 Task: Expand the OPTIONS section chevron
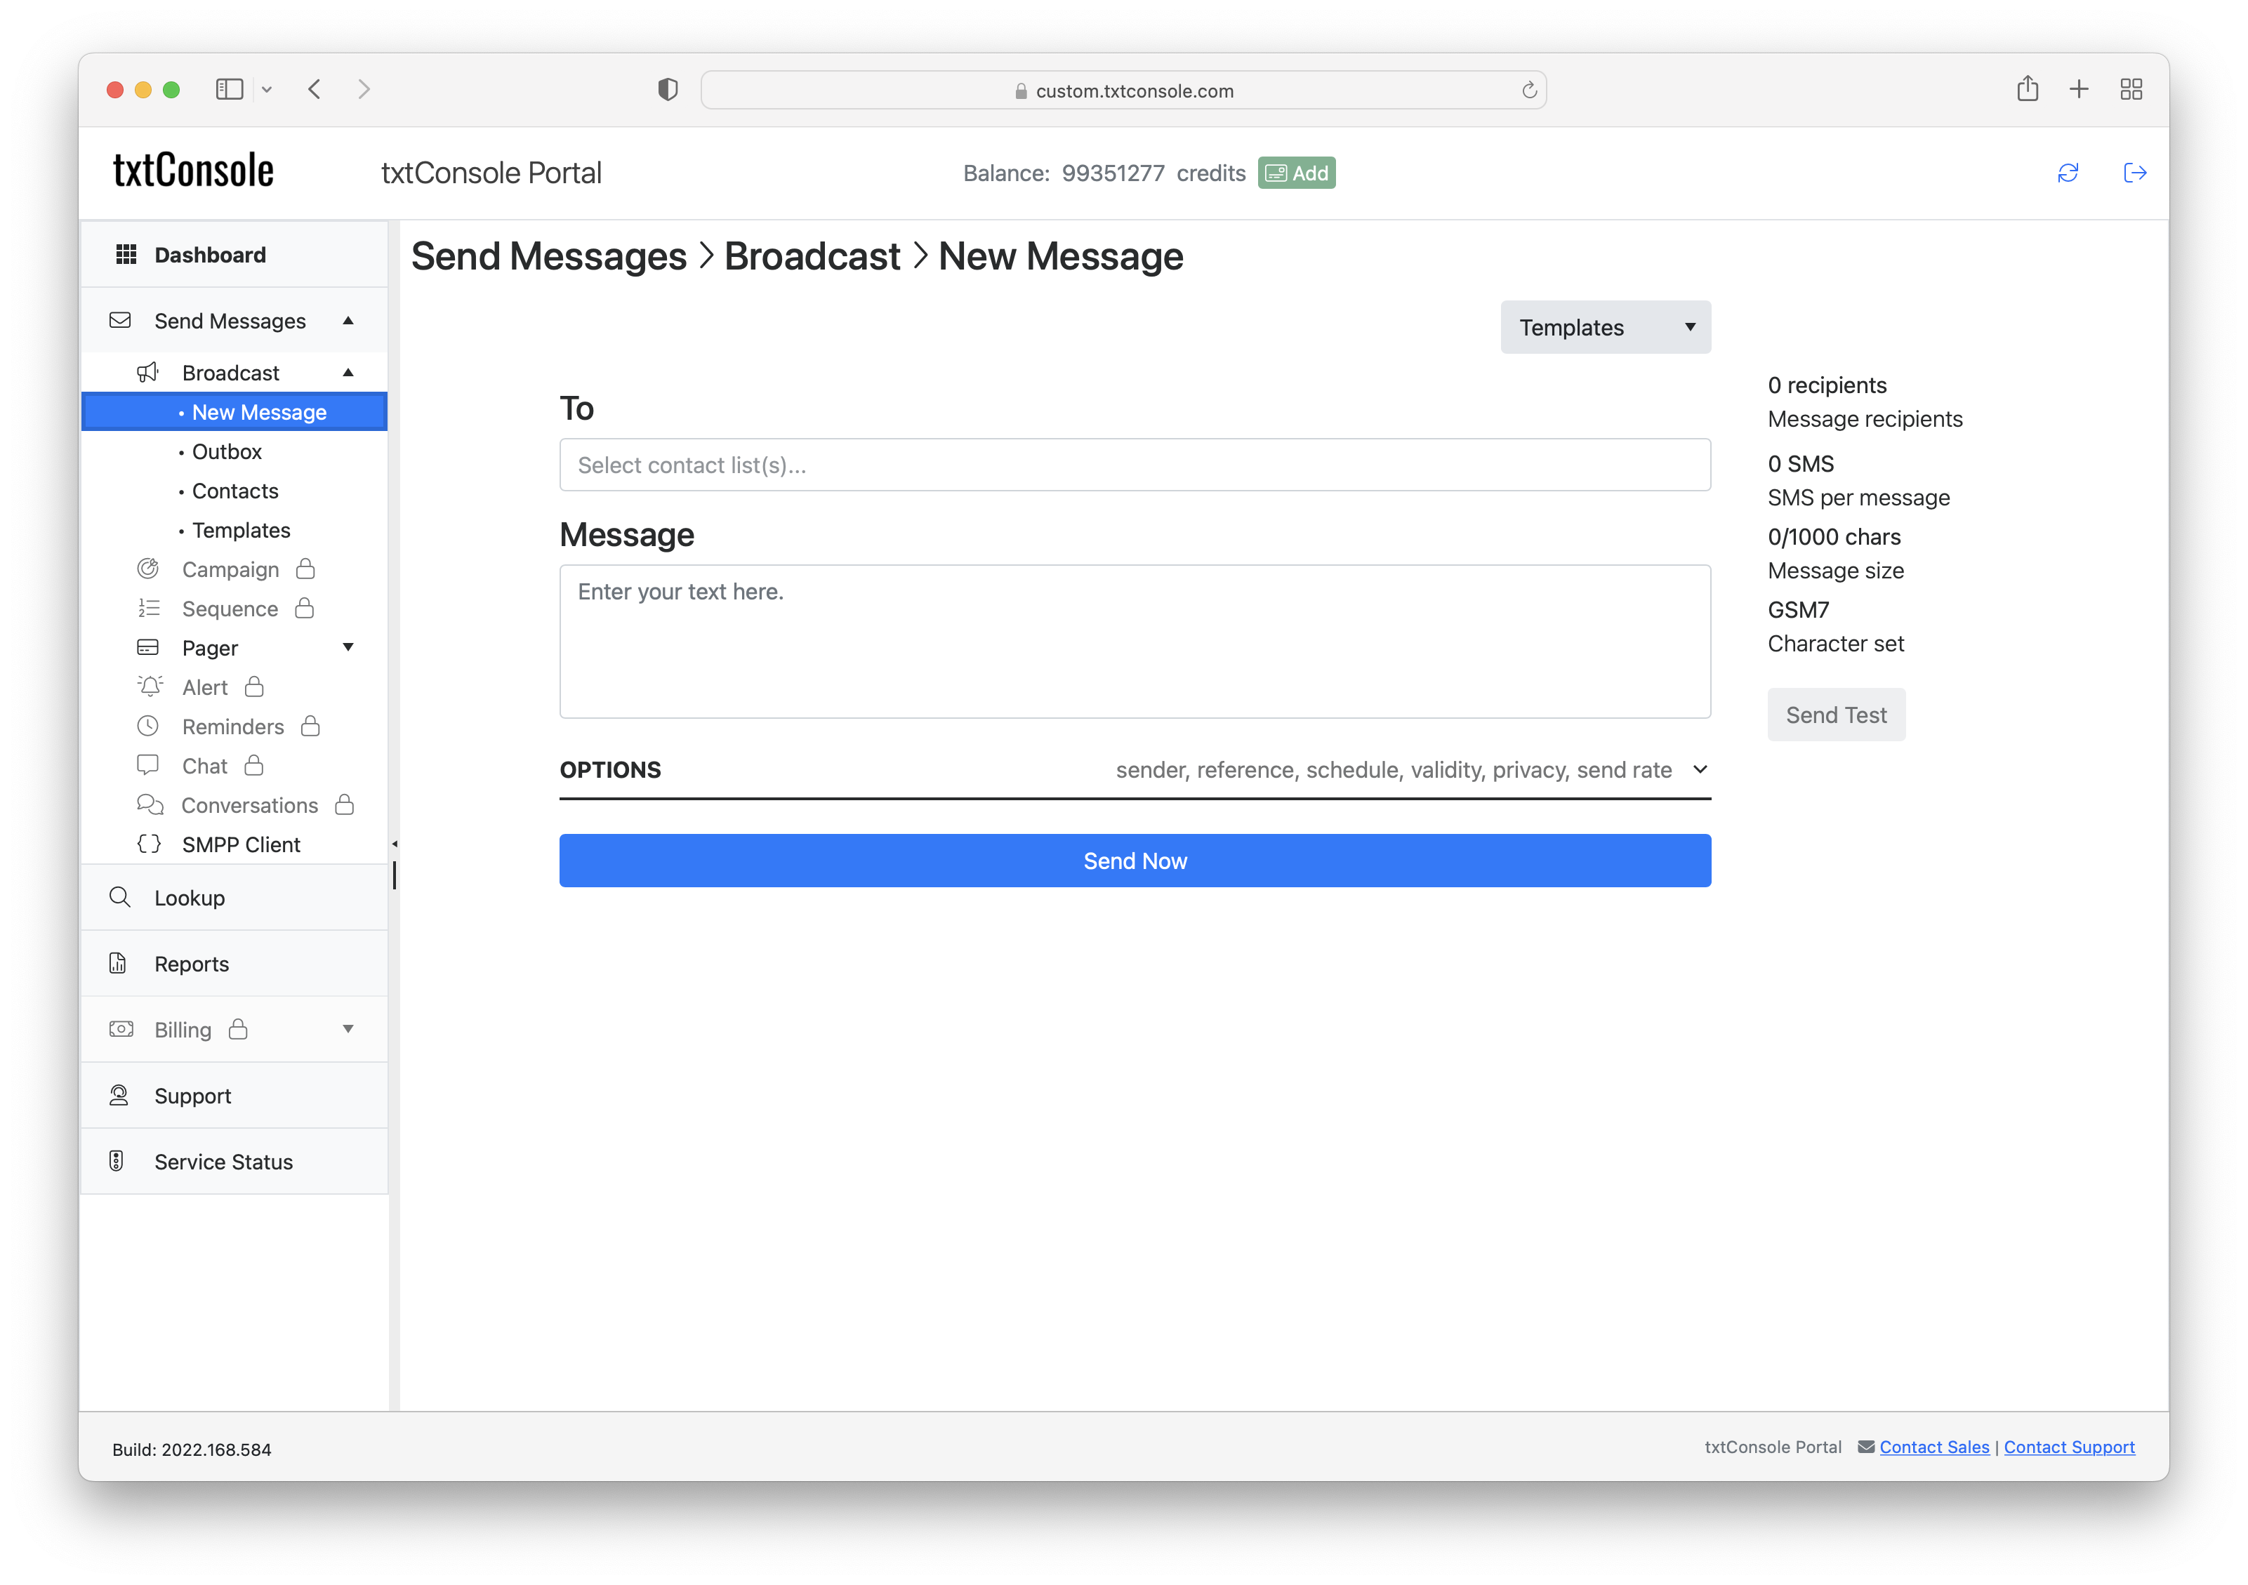tap(1700, 769)
